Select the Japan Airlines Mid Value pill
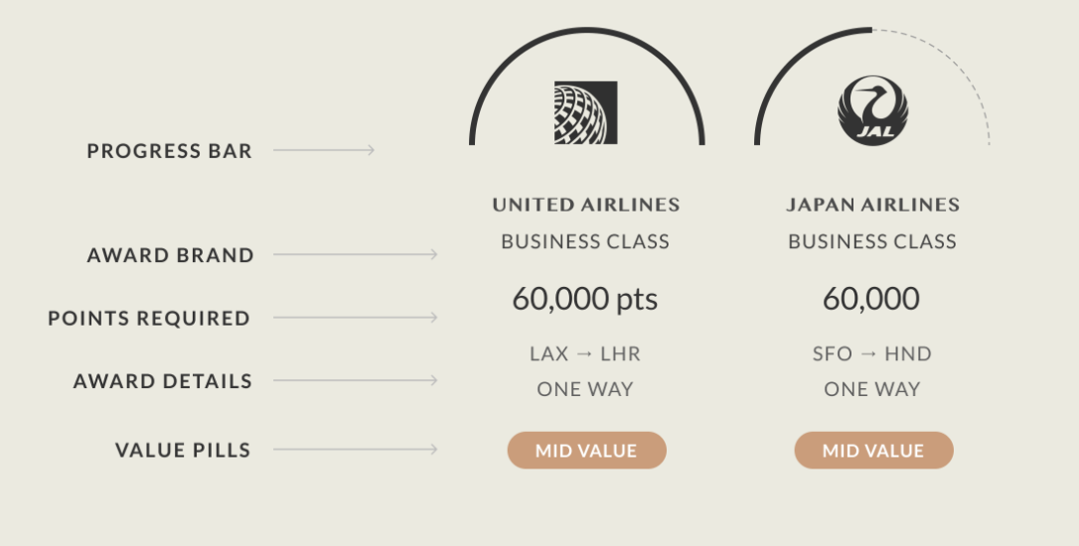 pyautogui.click(x=874, y=451)
